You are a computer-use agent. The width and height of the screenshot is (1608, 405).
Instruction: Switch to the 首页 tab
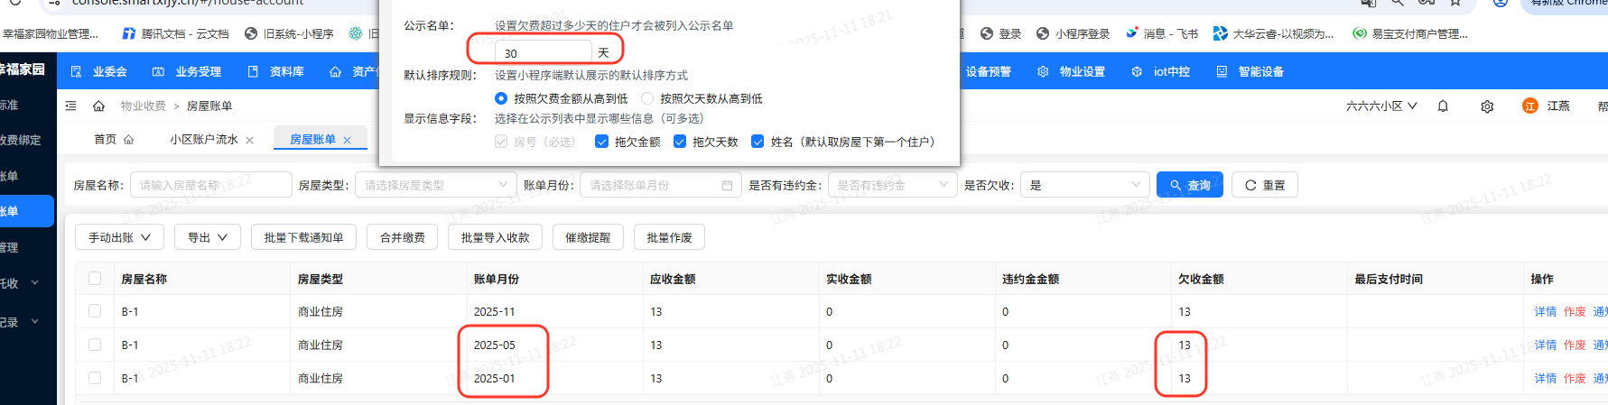click(106, 140)
